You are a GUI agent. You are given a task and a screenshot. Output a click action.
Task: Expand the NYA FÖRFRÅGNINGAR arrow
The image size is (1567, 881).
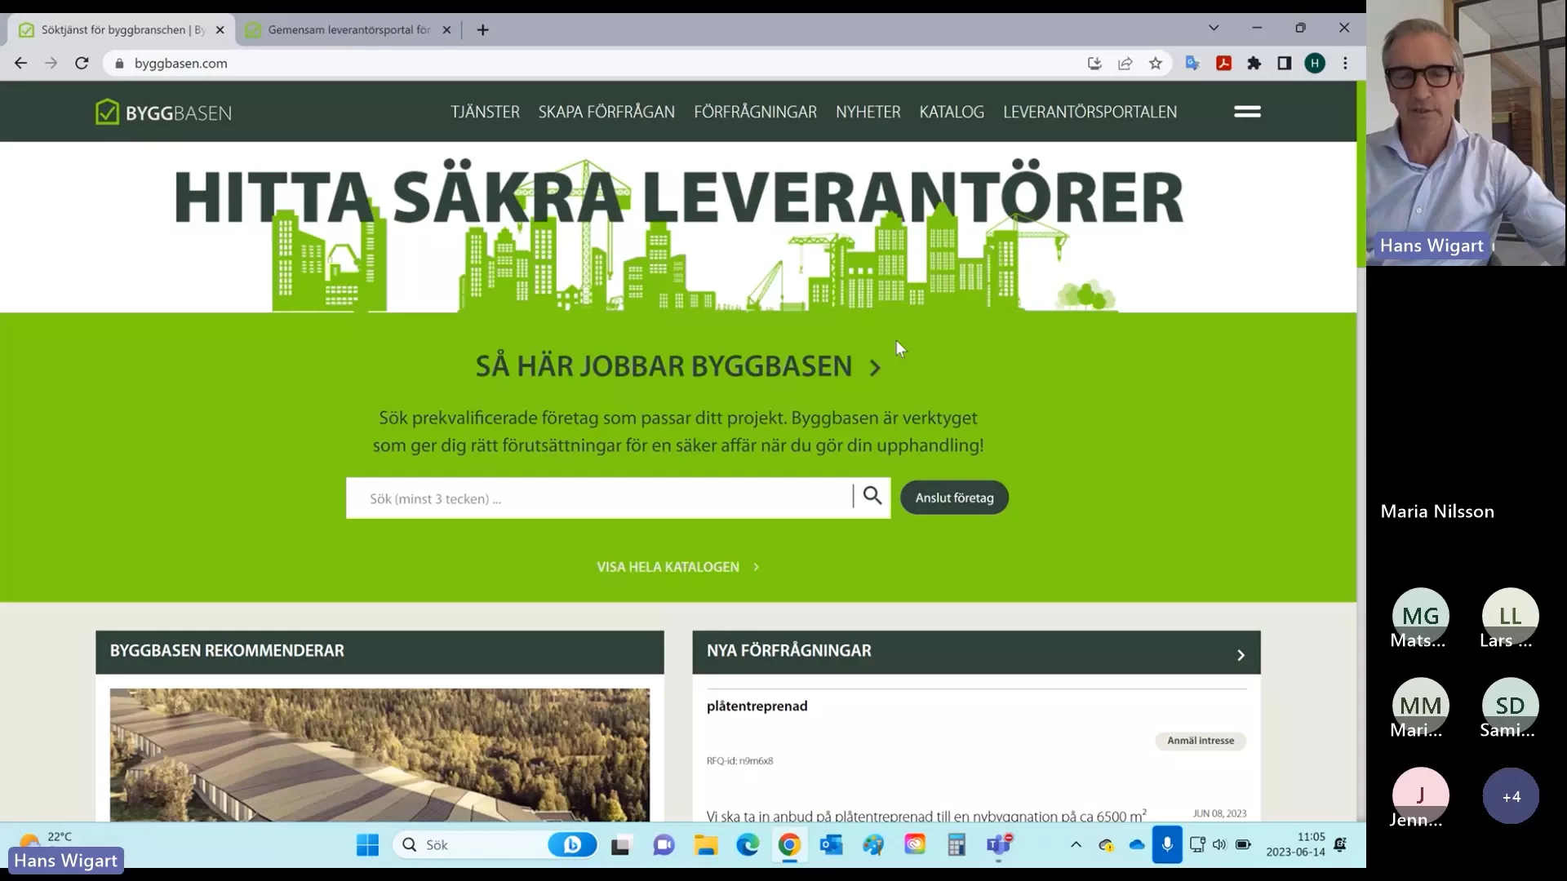click(x=1241, y=655)
